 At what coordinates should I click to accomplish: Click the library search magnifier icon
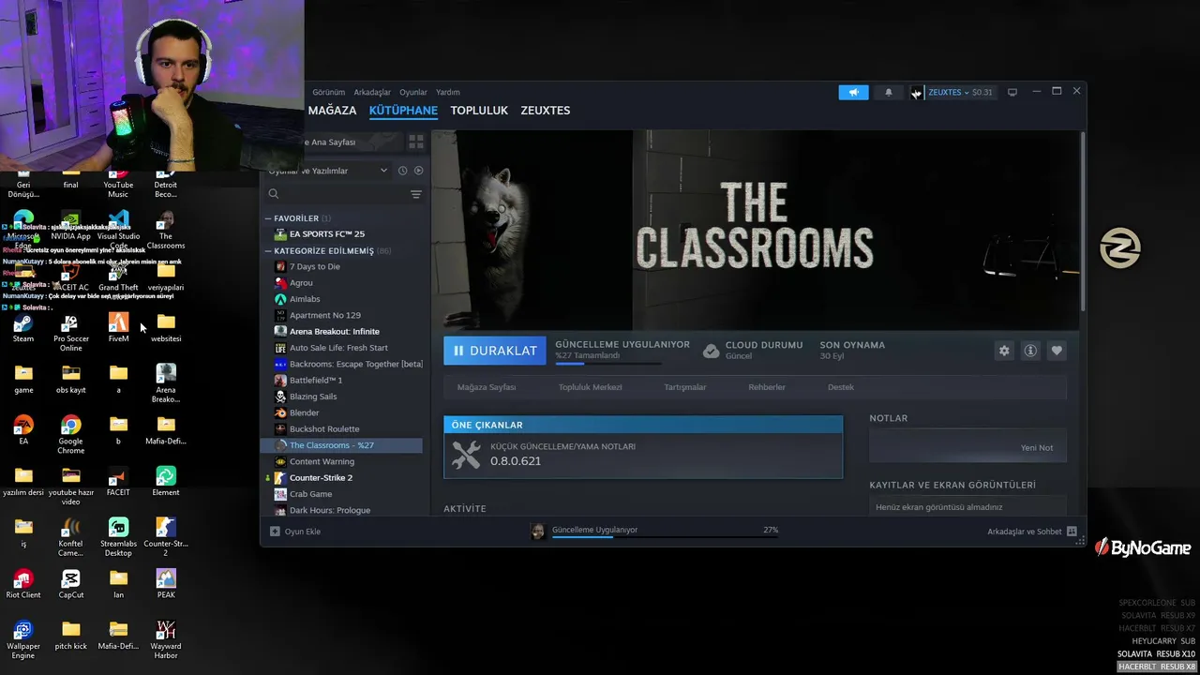point(274,194)
